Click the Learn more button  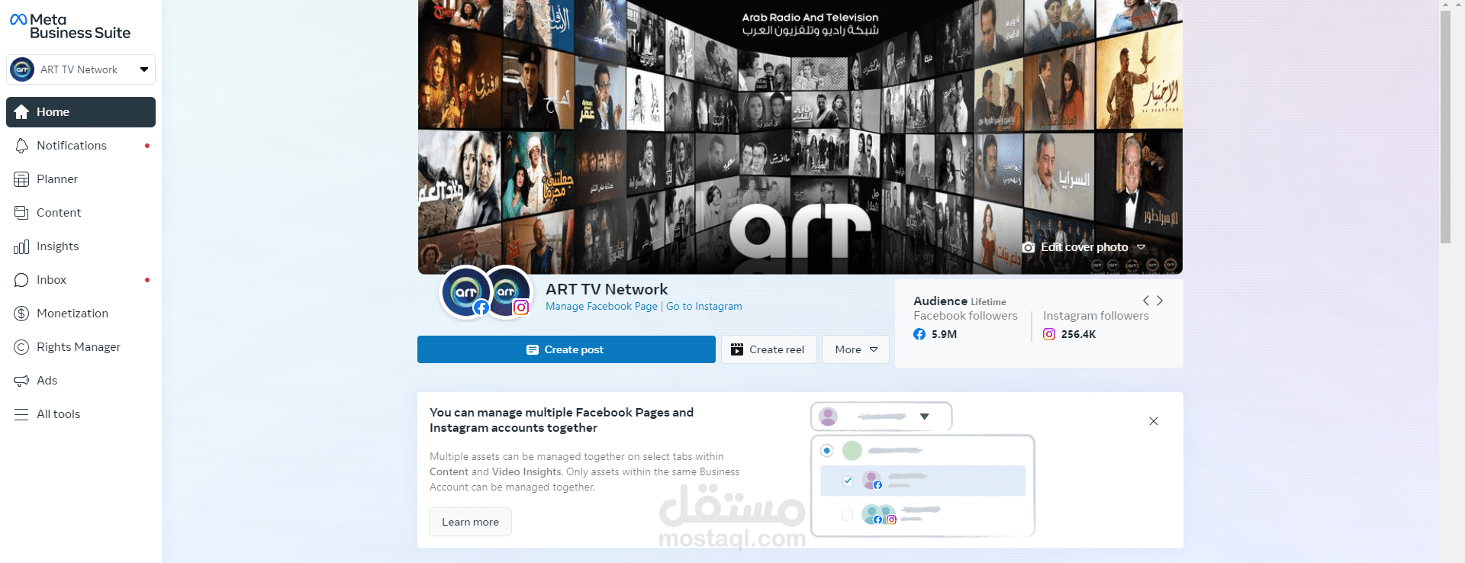[x=470, y=522]
